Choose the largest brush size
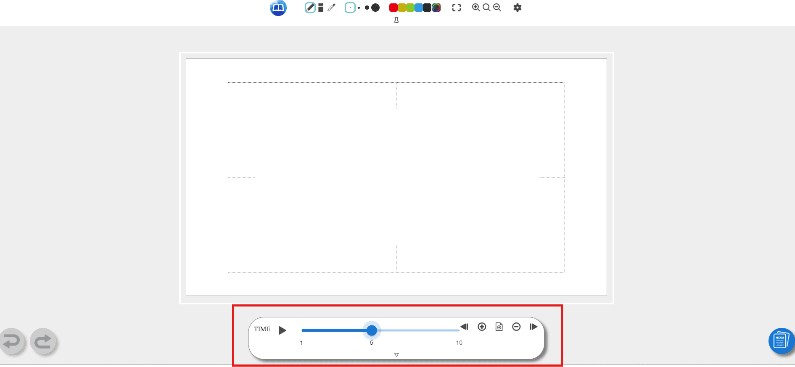795x367 pixels. (375, 8)
